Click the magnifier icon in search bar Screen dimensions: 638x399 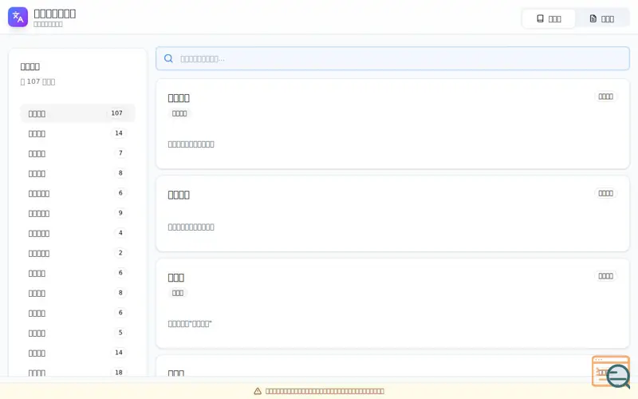pos(168,58)
